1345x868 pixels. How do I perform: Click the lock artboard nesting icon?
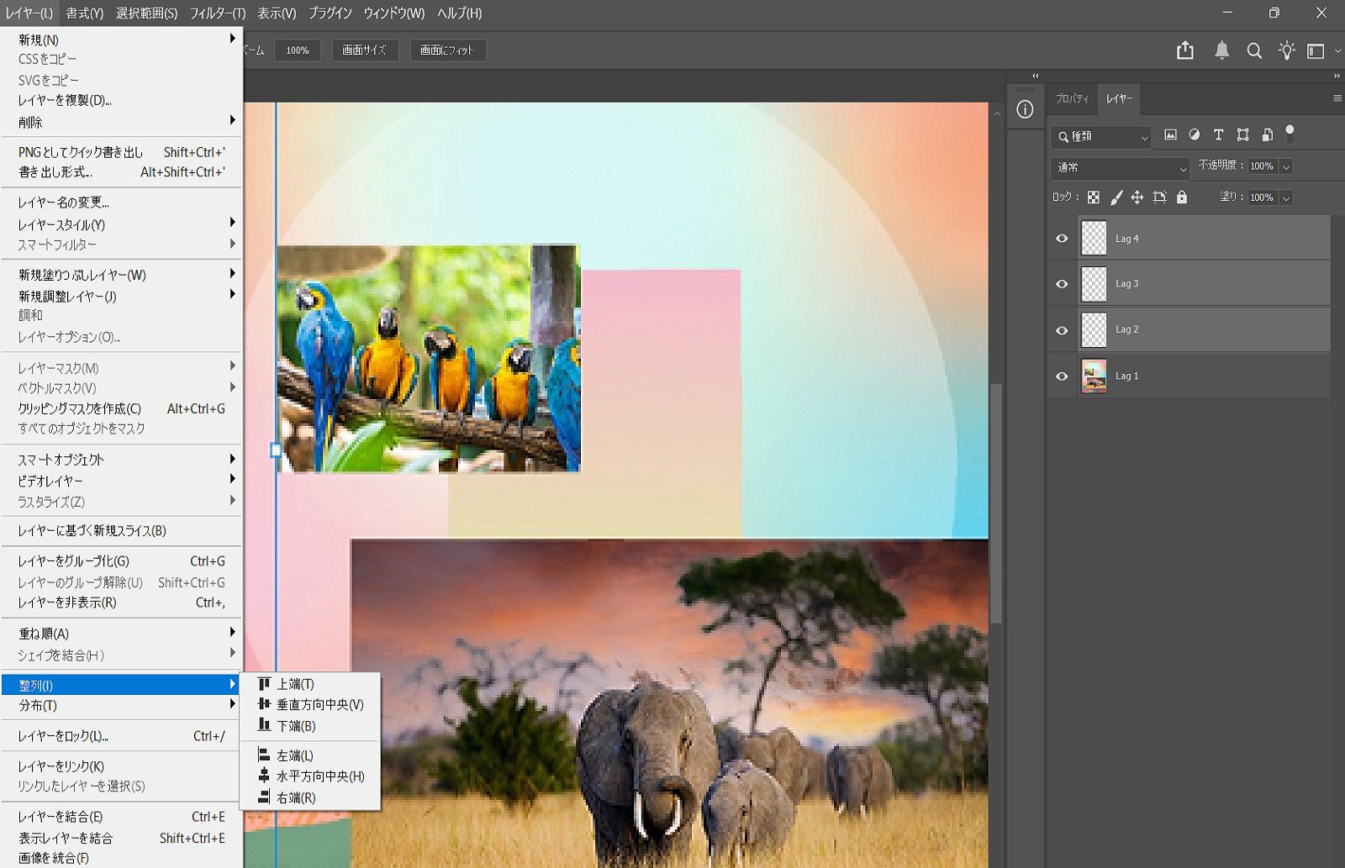click(x=1160, y=197)
